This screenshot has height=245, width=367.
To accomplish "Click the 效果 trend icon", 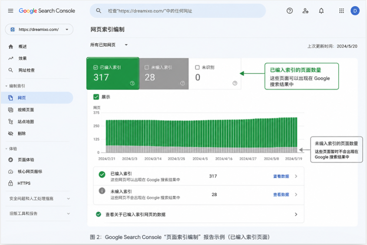I will click(11, 58).
